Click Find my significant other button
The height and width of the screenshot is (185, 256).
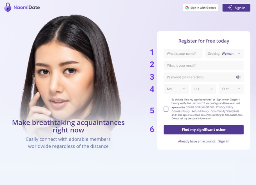coord(204,129)
